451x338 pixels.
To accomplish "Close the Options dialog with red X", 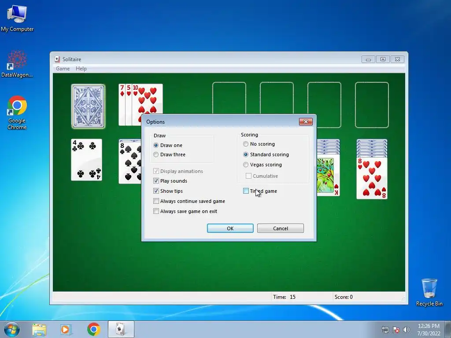I will [306, 121].
